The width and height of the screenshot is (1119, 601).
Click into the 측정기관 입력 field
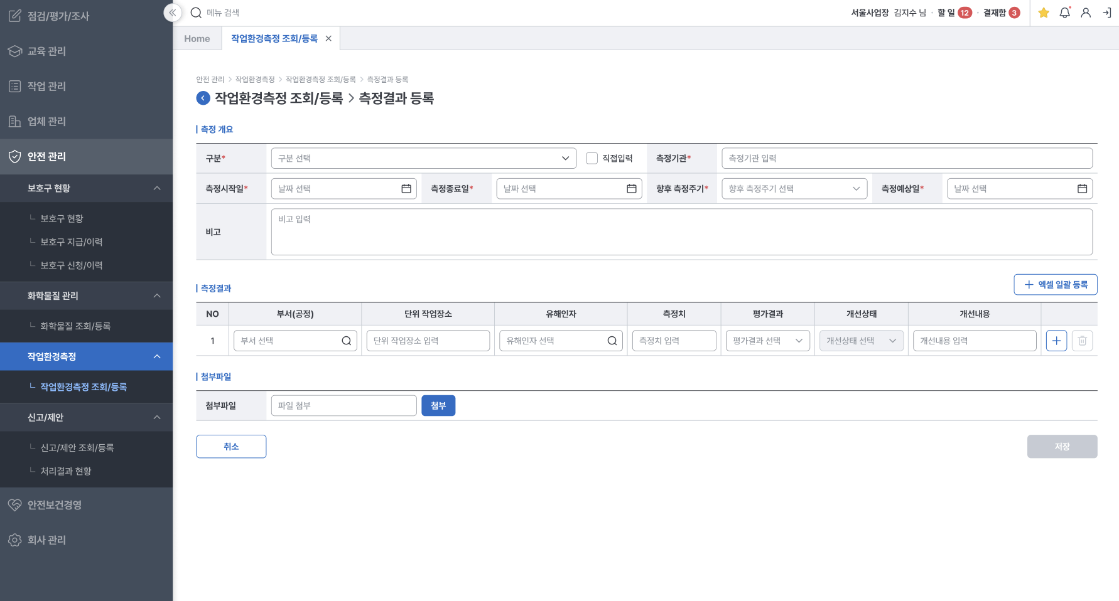coord(906,158)
